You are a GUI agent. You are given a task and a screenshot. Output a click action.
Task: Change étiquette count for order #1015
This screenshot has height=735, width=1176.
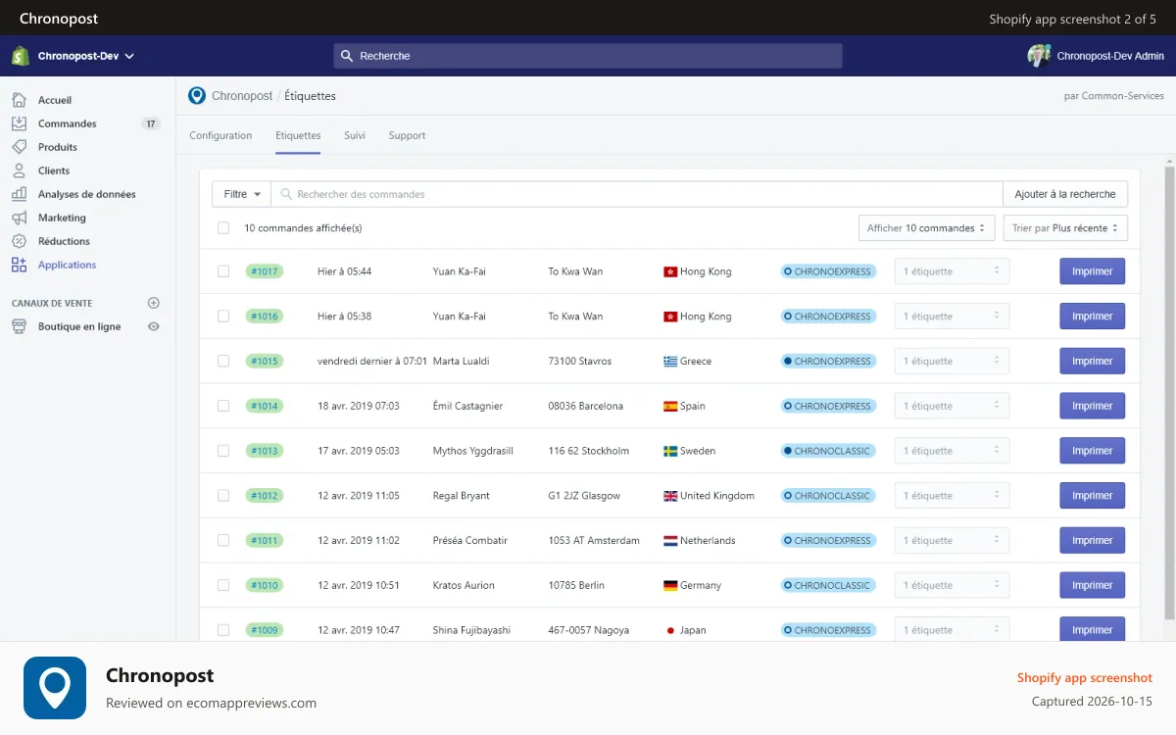[952, 361]
